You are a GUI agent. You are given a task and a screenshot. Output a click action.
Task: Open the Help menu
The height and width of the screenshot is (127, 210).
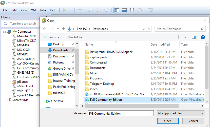53,10
